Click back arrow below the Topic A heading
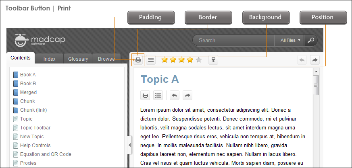The width and height of the screenshot is (352, 168). 175,95
